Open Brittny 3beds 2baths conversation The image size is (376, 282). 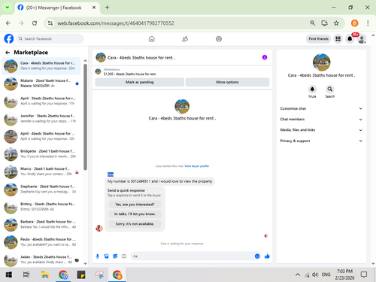(x=41, y=207)
